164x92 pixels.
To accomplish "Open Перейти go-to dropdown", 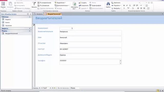I will pos(116,6).
